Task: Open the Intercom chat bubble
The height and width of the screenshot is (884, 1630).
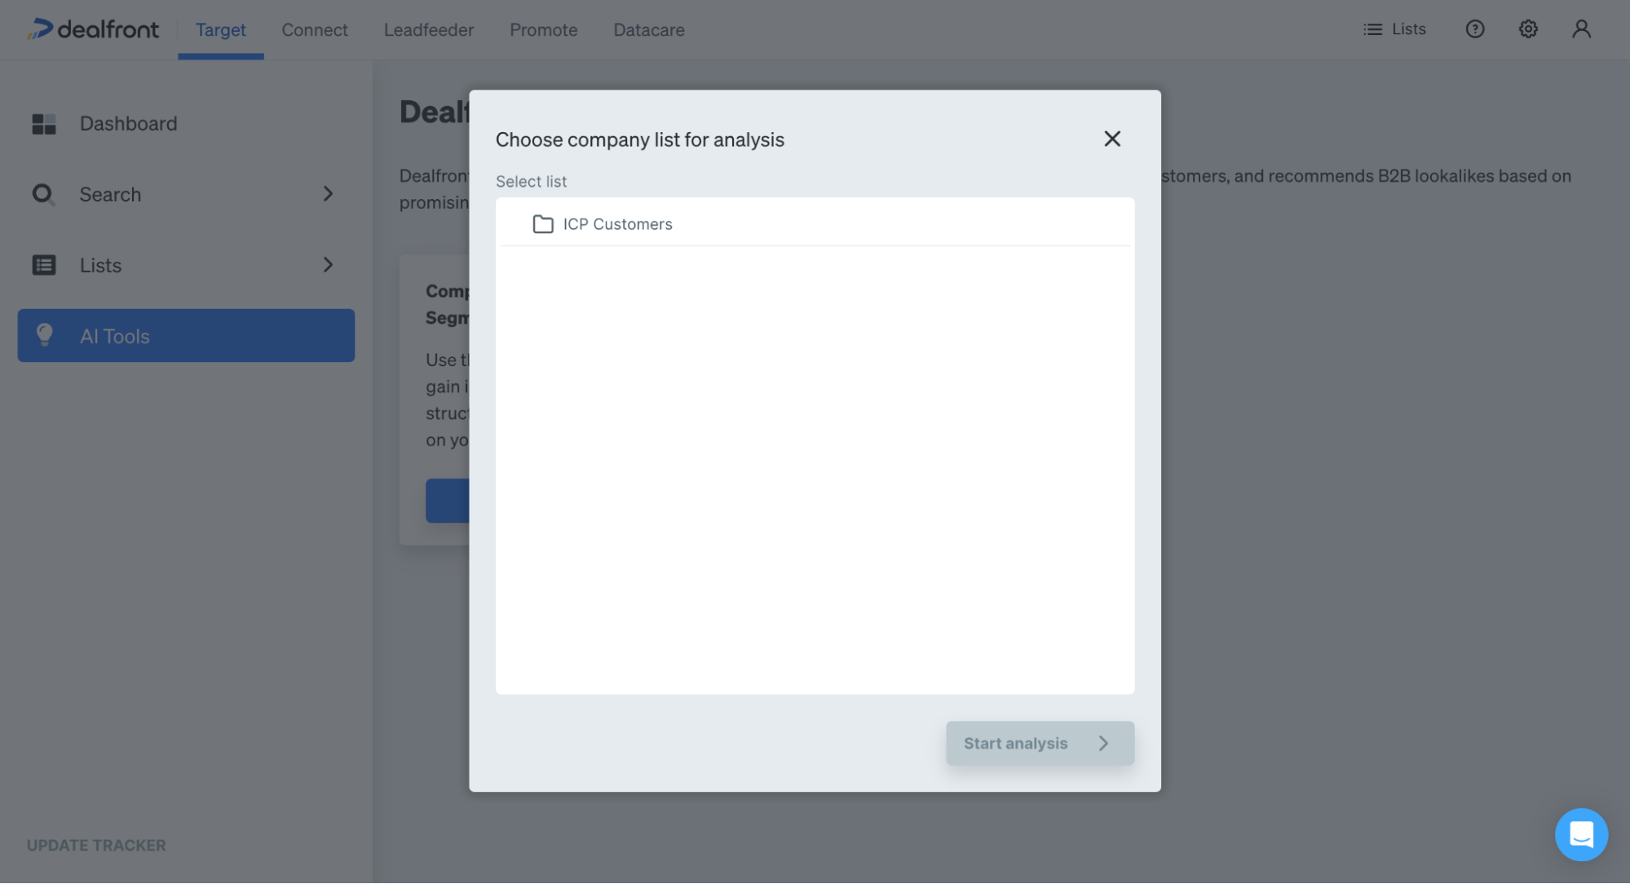Action: pos(1581,834)
